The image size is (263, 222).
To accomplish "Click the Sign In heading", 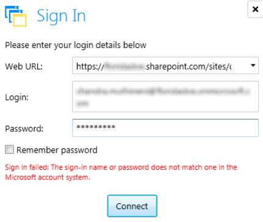I will pos(61,16).
